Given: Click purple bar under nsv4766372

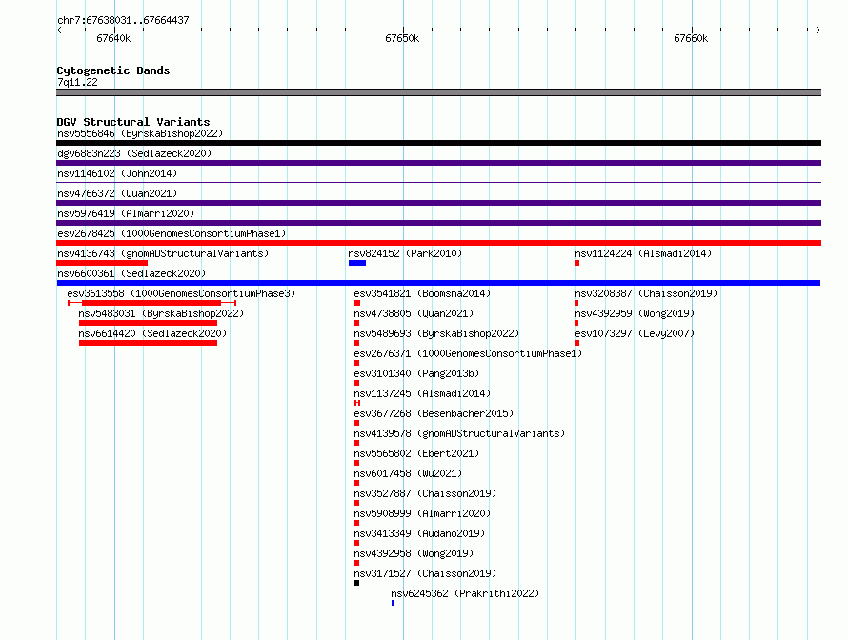Looking at the screenshot, I should [x=438, y=203].
